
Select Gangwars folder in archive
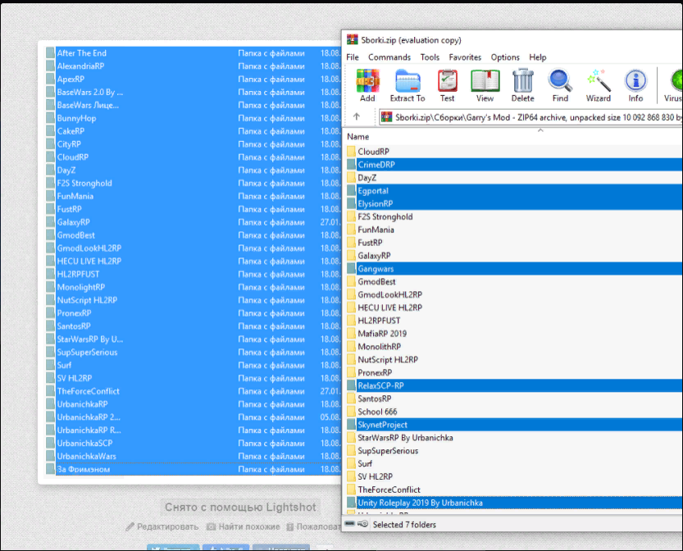click(514, 269)
